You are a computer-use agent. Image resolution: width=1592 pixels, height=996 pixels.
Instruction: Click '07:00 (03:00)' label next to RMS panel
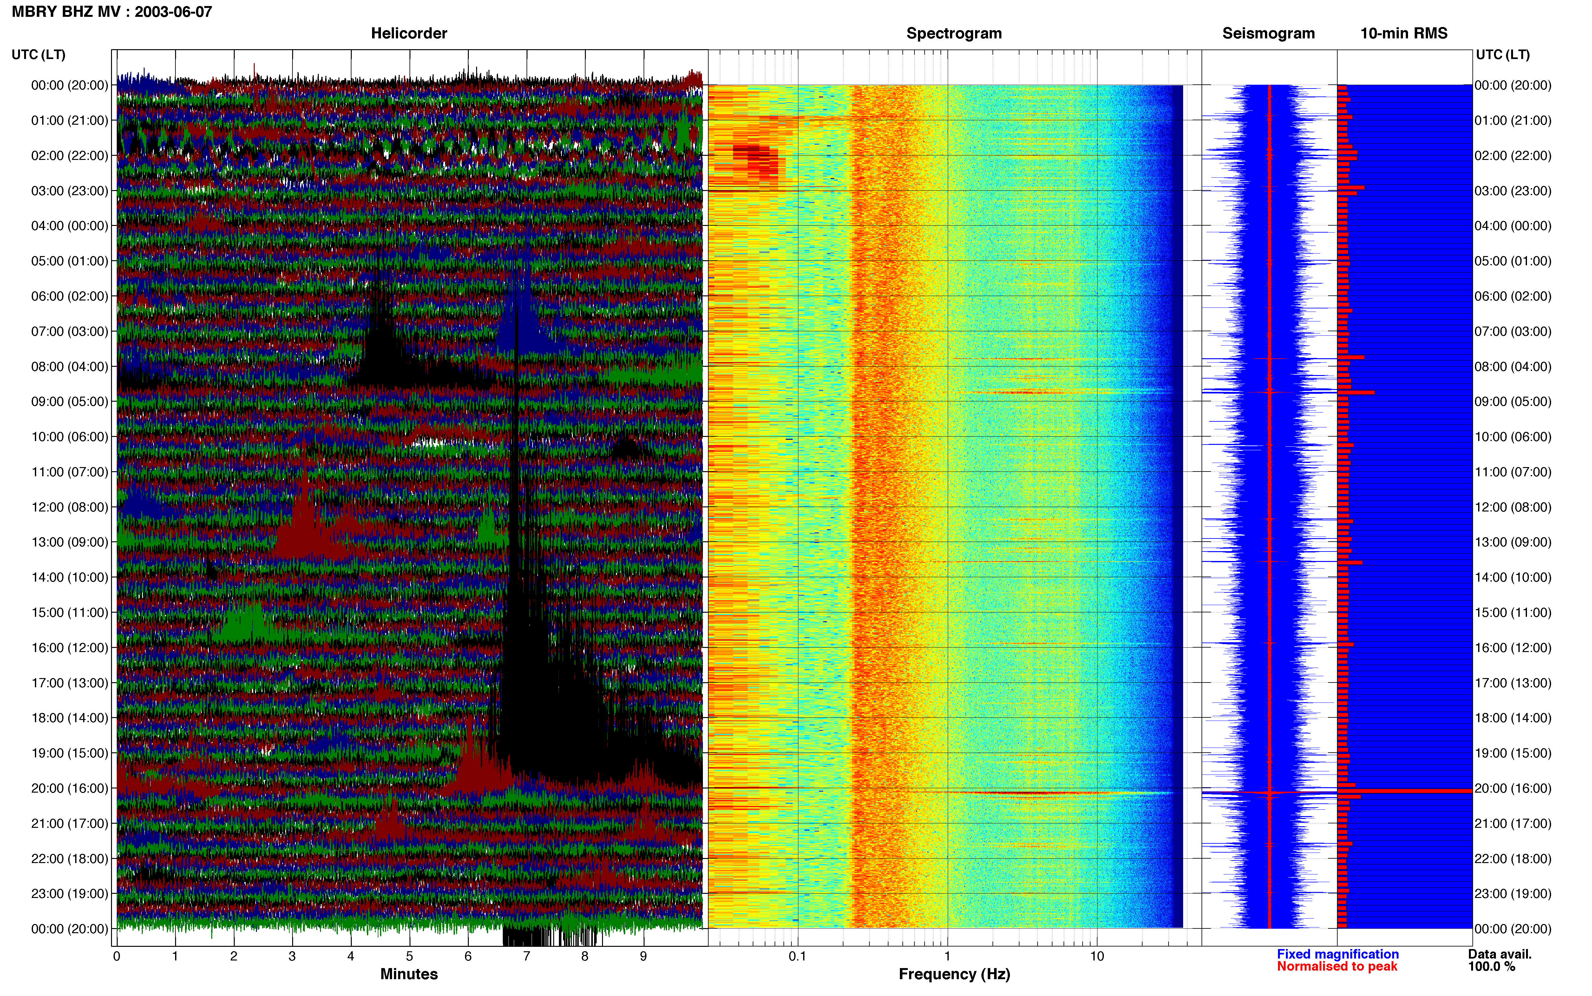coord(1513,331)
